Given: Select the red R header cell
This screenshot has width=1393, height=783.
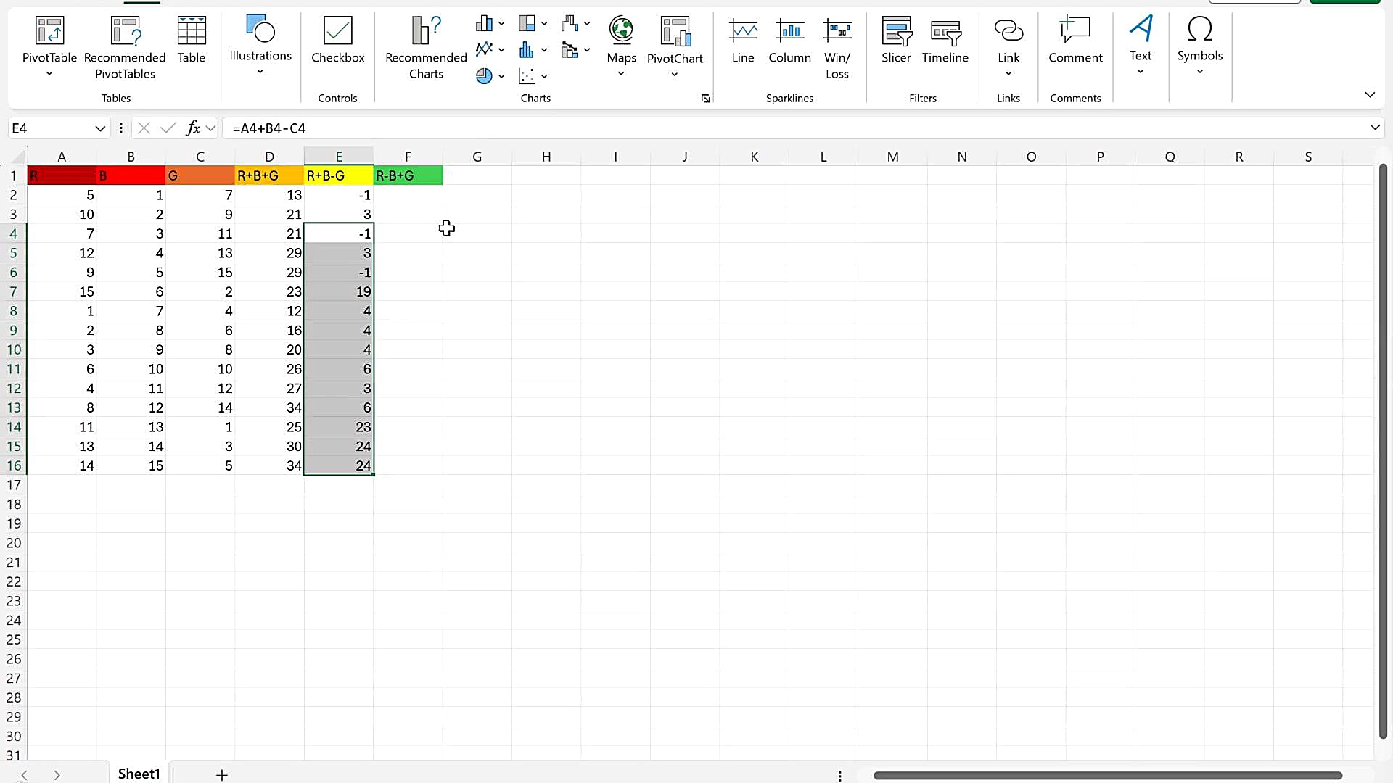Looking at the screenshot, I should pyautogui.click(x=62, y=175).
